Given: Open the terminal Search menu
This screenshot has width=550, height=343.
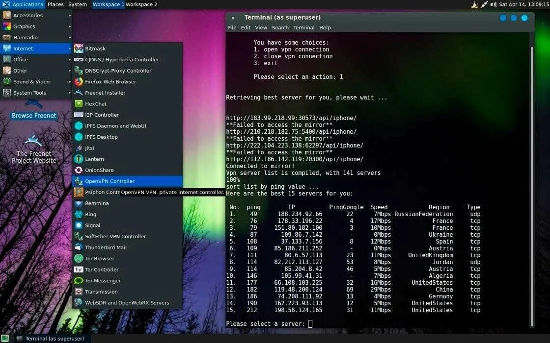Looking at the screenshot, I should point(280,27).
